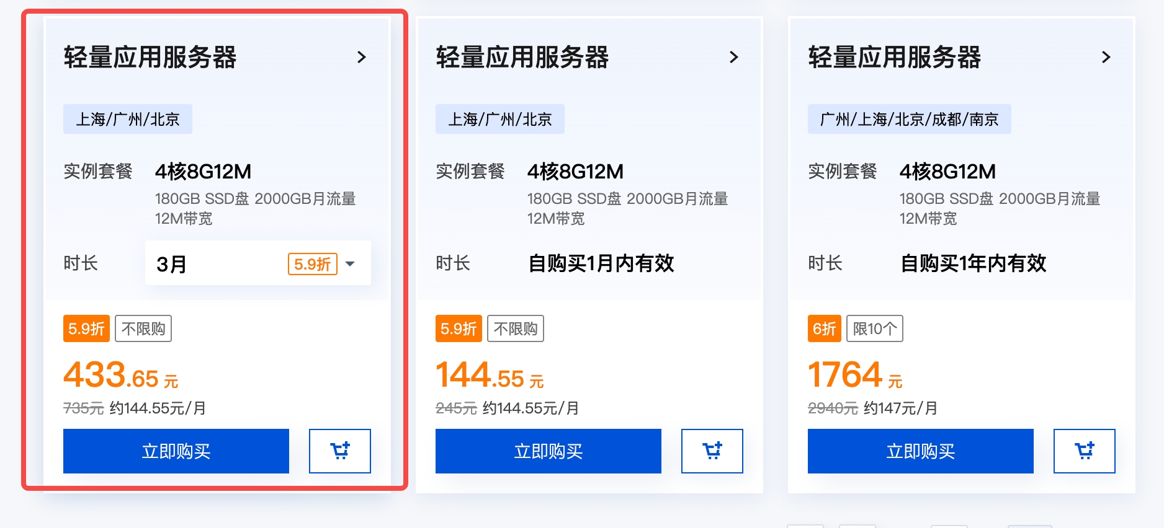Buy now the 433.65 yuan plan

click(176, 451)
